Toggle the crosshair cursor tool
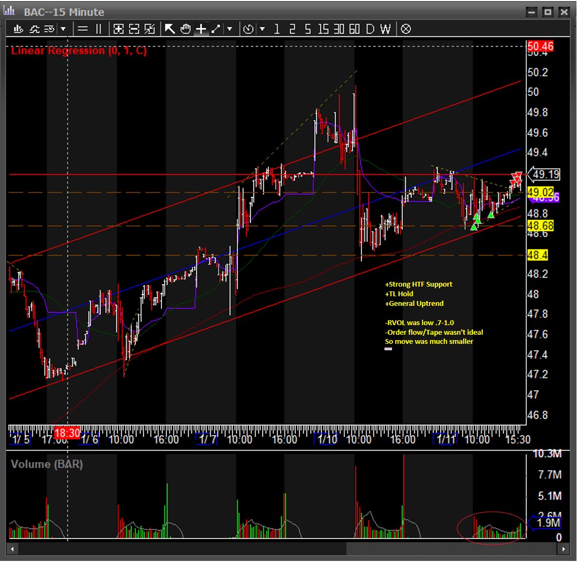This screenshot has height=562, width=577. [x=201, y=29]
